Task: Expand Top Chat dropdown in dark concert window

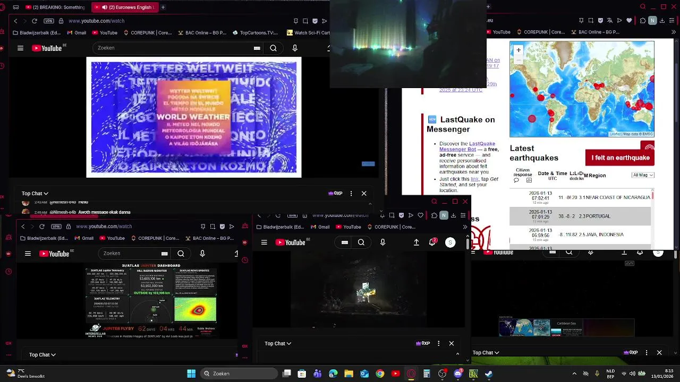Action: (x=278, y=344)
